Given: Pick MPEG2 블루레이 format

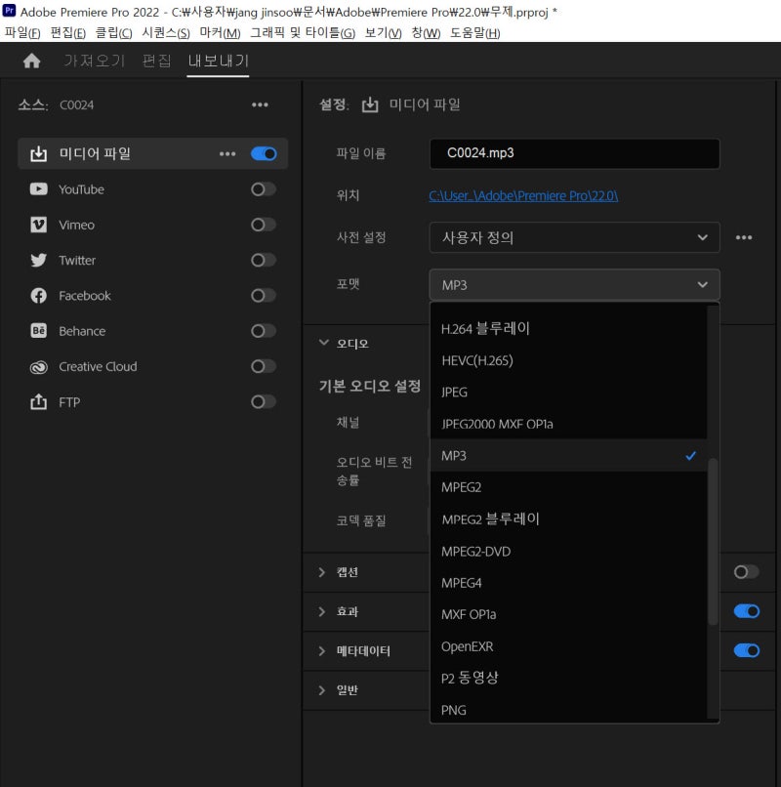Looking at the screenshot, I should tap(569, 519).
